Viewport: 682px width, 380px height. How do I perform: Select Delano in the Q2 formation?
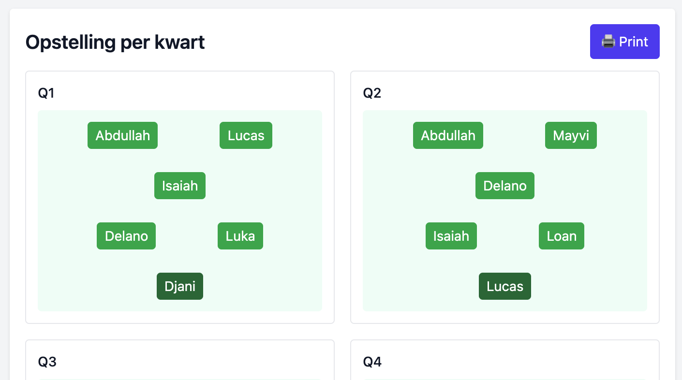[x=505, y=186]
